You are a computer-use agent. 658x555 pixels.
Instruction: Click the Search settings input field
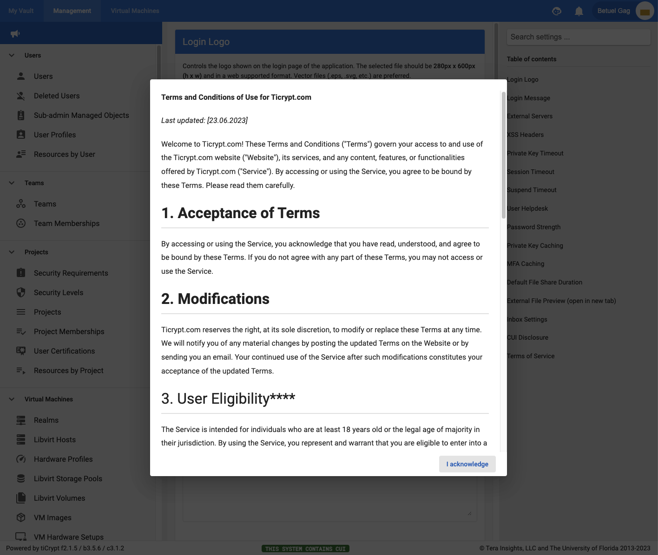click(578, 37)
